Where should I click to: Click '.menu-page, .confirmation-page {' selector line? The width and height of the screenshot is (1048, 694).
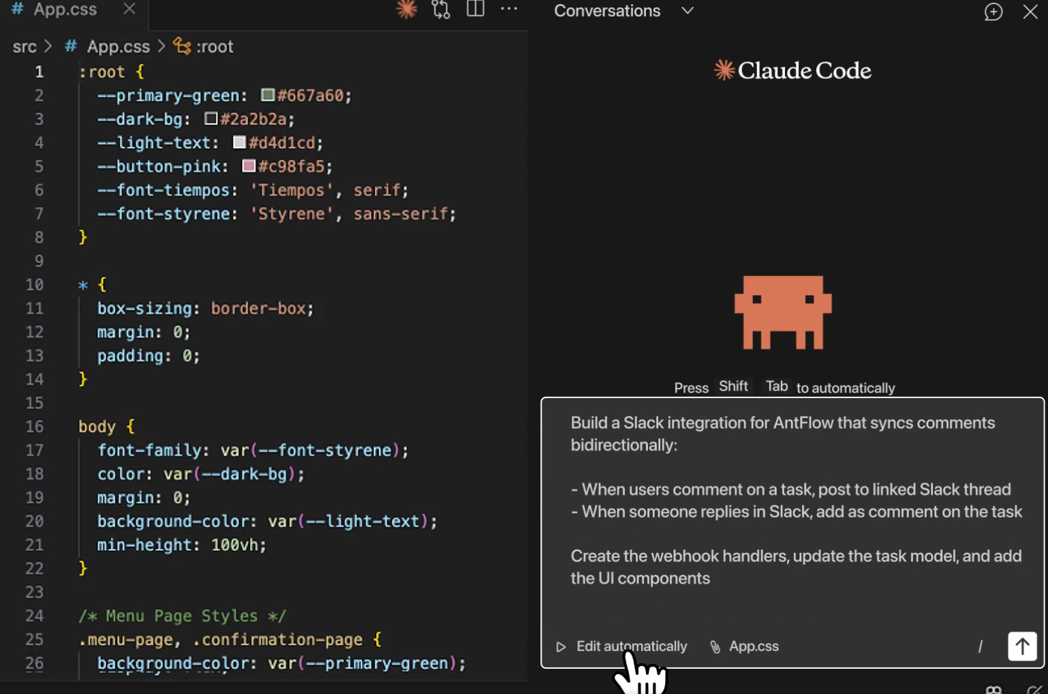[230, 639]
